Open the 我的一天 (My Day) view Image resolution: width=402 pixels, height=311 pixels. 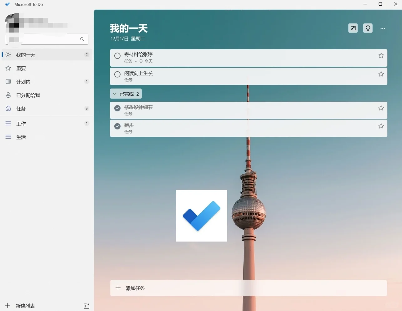click(x=26, y=54)
